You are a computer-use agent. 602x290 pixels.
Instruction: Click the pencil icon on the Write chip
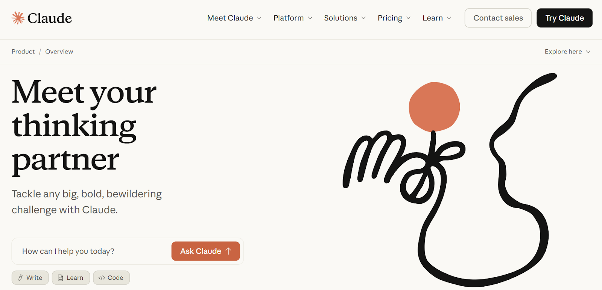click(x=21, y=278)
